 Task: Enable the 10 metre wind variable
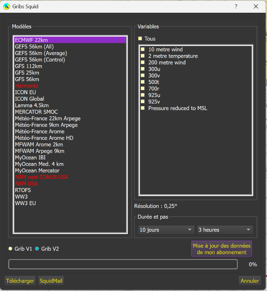[x=143, y=49]
